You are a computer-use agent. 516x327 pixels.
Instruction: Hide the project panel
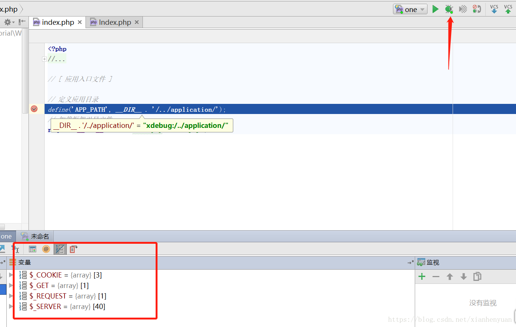click(x=22, y=22)
